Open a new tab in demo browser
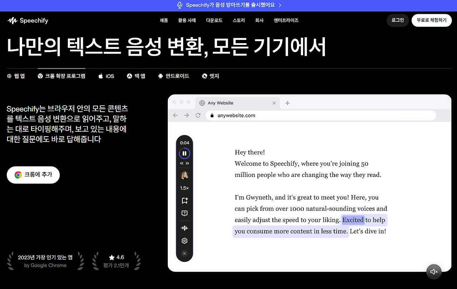This screenshot has height=289, width=457. point(287,103)
